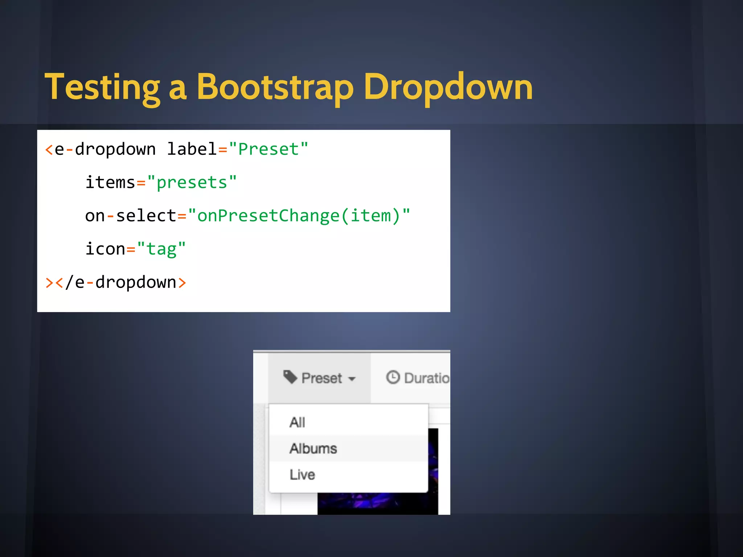The image size is (743, 557).
Task: Click the caret arrow after Preset
Action: (x=352, y=379)
